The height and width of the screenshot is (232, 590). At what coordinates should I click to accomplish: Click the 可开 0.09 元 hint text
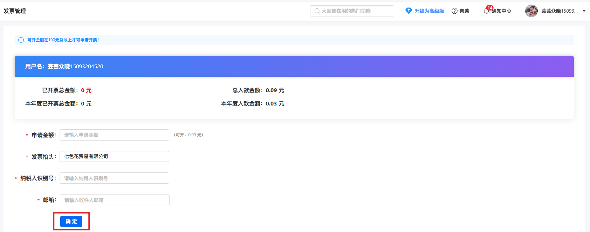point(188,135)
